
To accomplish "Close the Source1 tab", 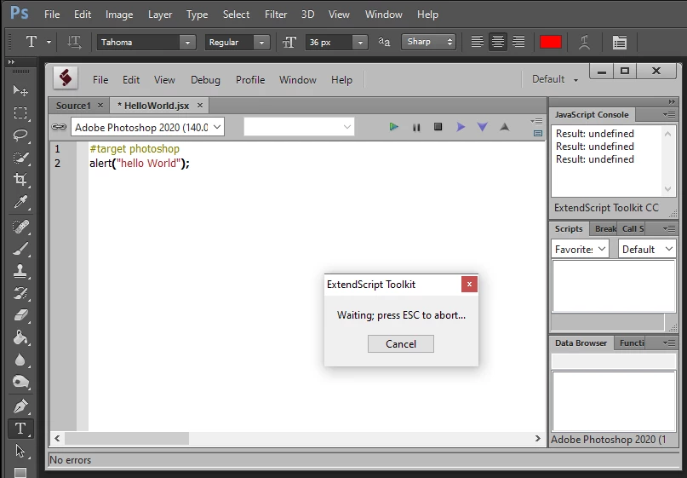I will click(100, 106).
